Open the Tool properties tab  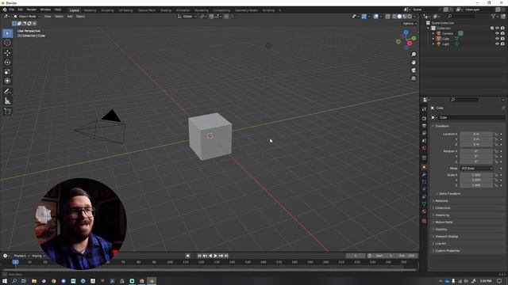coord(424,109)
